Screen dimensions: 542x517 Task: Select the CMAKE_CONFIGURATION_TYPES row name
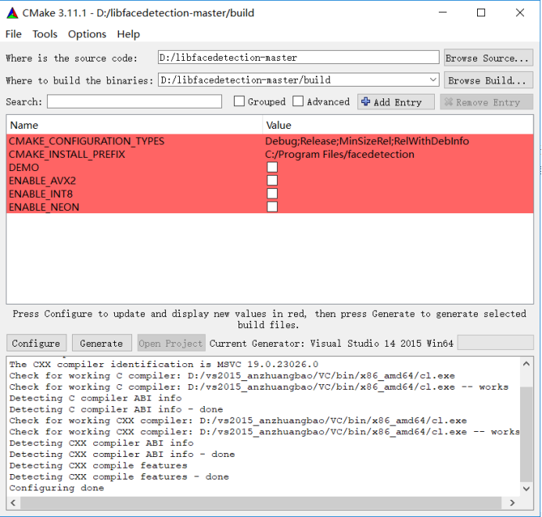[x=86, y=141]
